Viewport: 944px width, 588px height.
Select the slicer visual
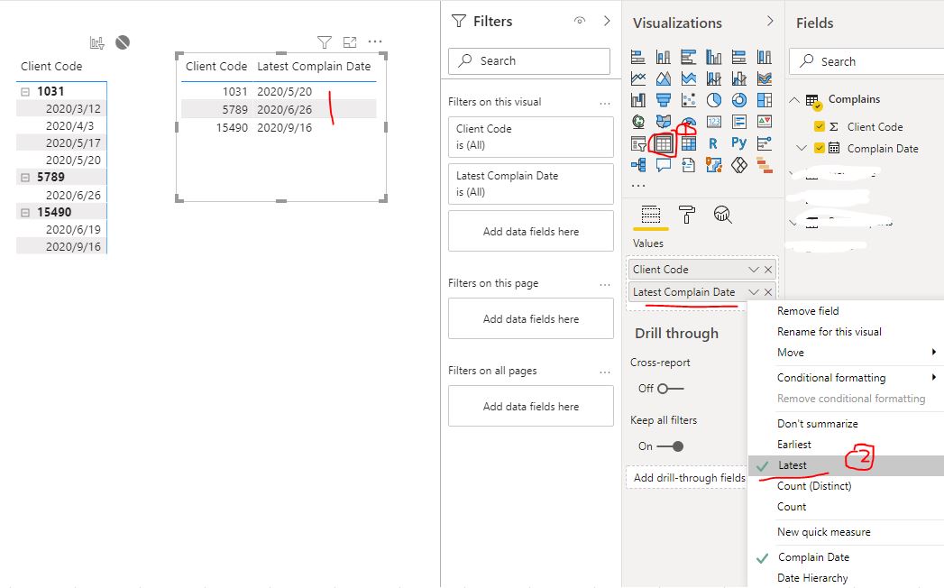[x=638, y=143]
